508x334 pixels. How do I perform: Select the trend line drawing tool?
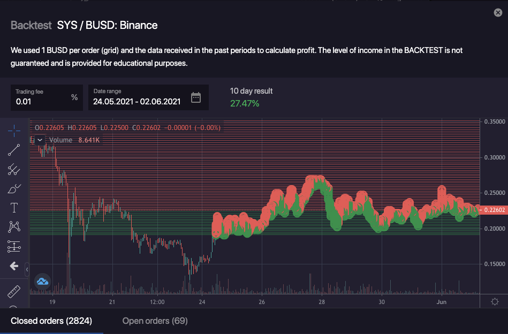tap(14, 150)
